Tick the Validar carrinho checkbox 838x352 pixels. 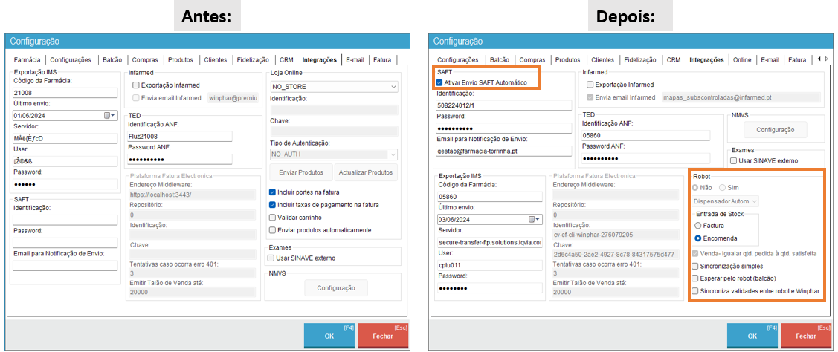pyautogui.click(x=273, y=218)
